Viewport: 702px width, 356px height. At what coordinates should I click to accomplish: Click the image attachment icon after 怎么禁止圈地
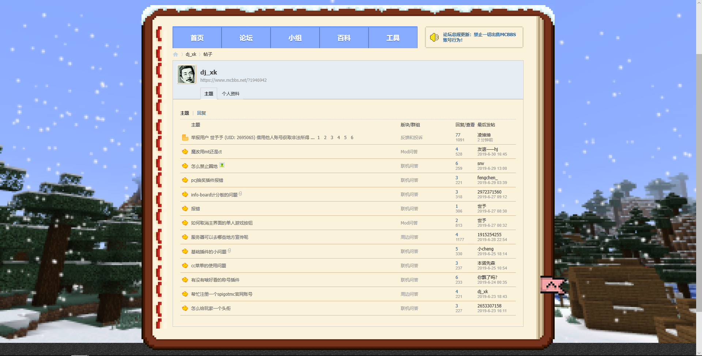click(x=222, y=165)
